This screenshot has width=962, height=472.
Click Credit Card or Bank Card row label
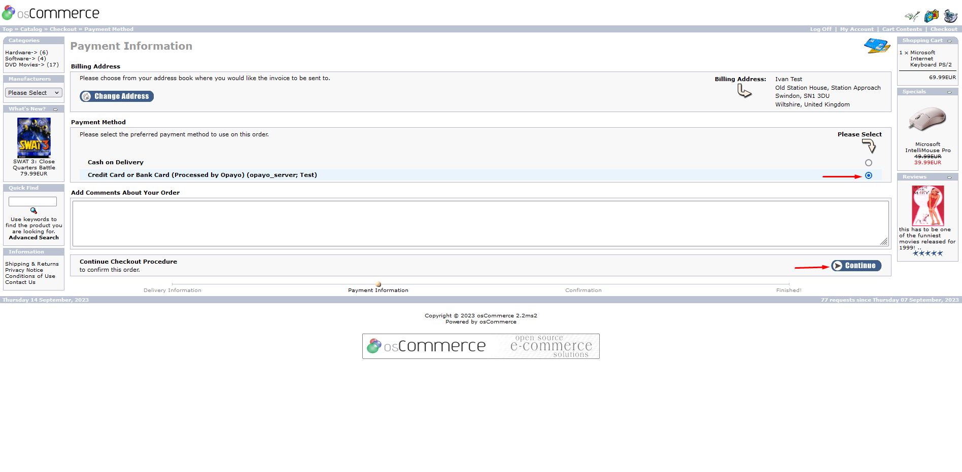[x=202, y=175]
